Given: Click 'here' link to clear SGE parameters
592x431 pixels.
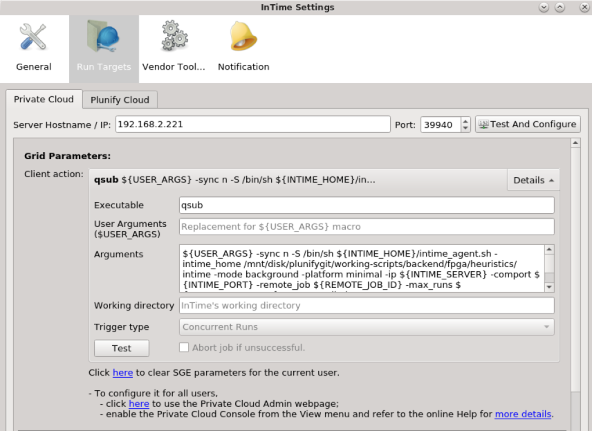Looking at the screenshot, I should (x=122, y=372).
